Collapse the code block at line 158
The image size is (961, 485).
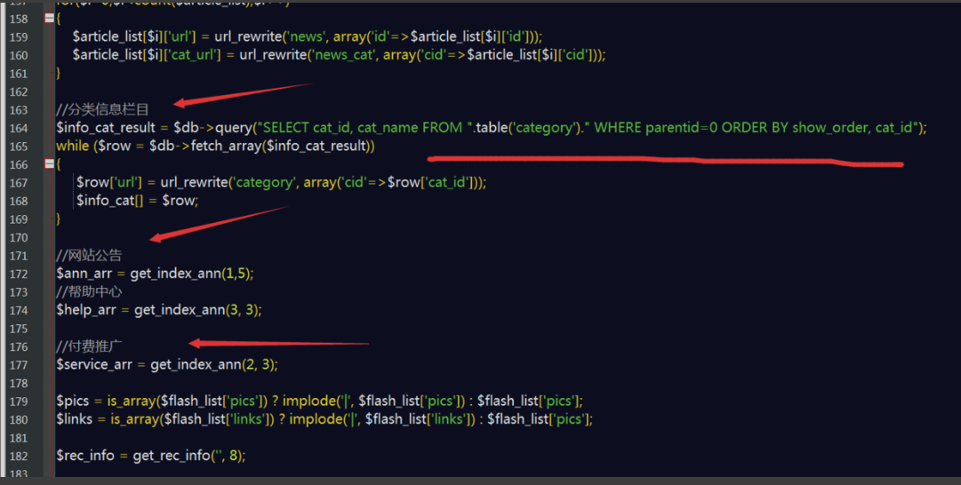50,19
